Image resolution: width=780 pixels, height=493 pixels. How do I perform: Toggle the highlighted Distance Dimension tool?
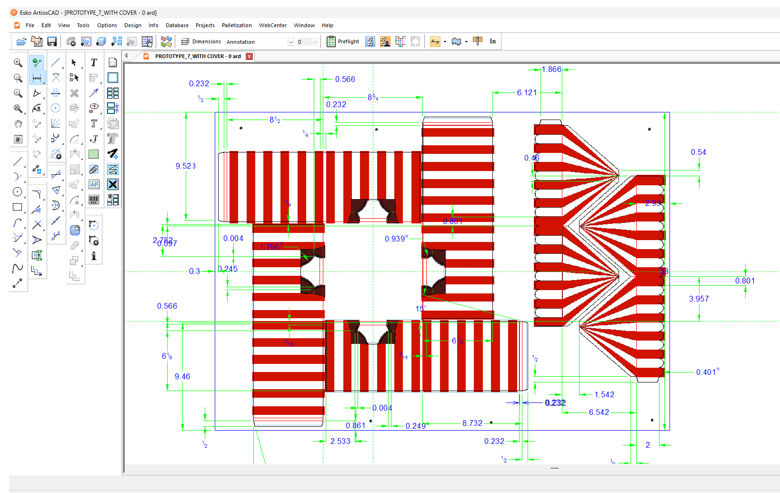[x=37, y=78]
